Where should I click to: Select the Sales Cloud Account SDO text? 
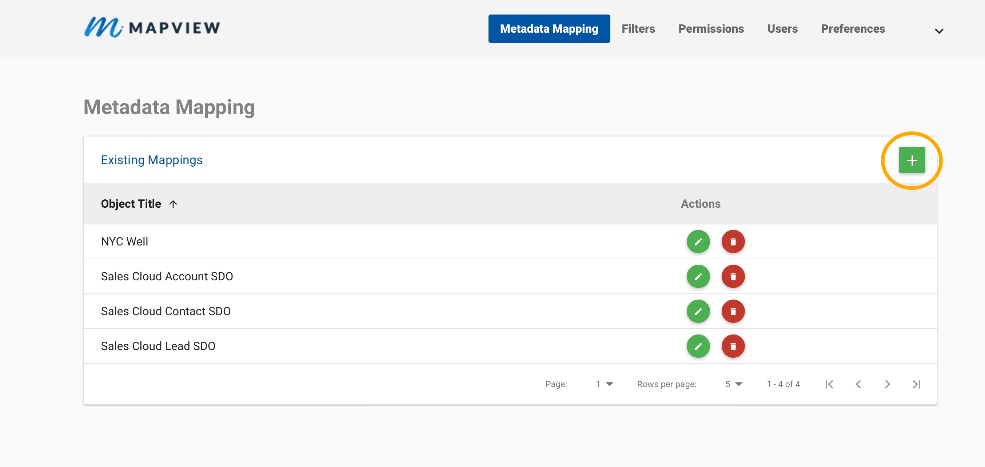167,276
